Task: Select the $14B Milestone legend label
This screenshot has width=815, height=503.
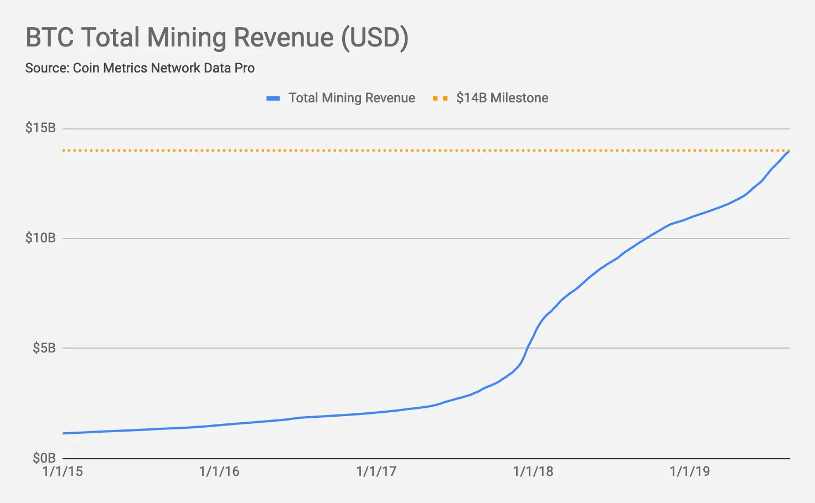Action: coord(502,98)
